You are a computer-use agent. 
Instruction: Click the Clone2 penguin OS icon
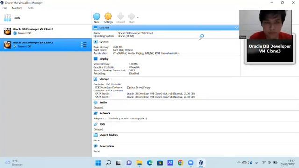point(7,31)
